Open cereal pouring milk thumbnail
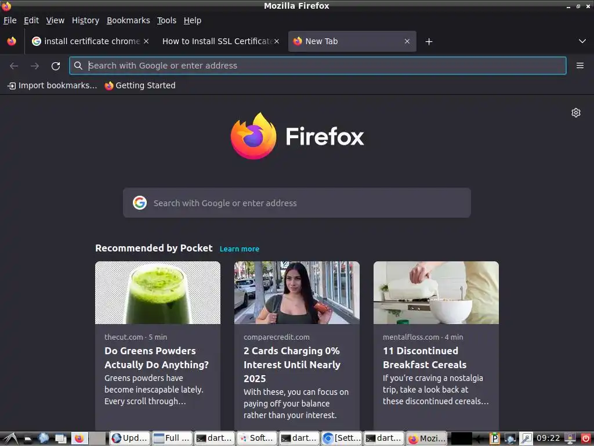594x446 pixels. point(436,293)
